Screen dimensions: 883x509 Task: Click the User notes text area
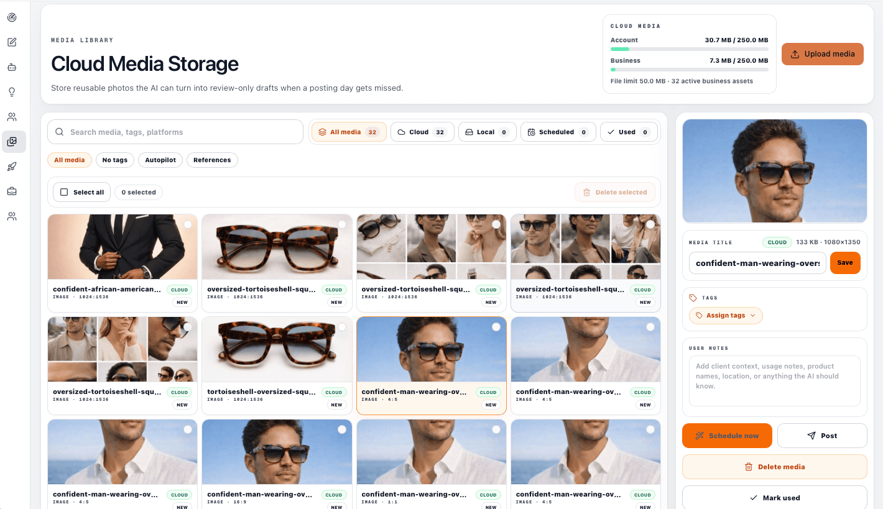point(775,381)
